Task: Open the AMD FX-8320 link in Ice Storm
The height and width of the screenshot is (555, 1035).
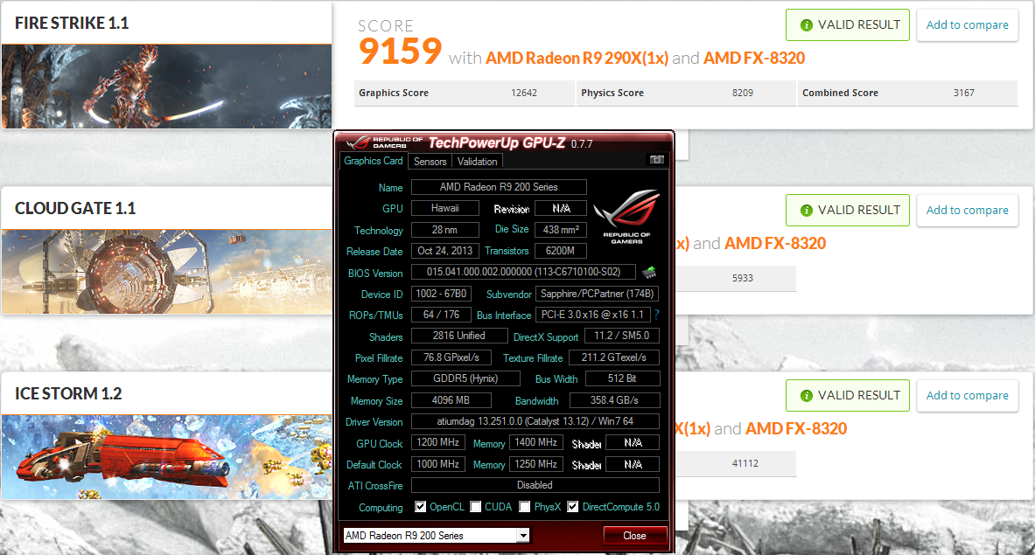Action: pyautogui.click(x=796, y=428)
